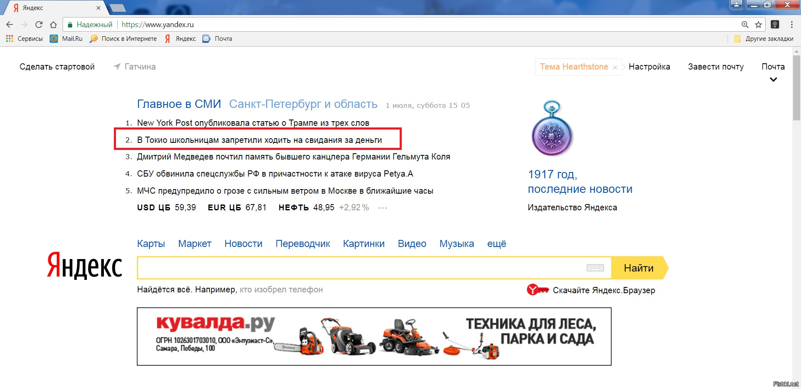Screen dimensions: 801x389
Task: Open the Tokyo schoolgirls news headline
Action: [259, 140]
